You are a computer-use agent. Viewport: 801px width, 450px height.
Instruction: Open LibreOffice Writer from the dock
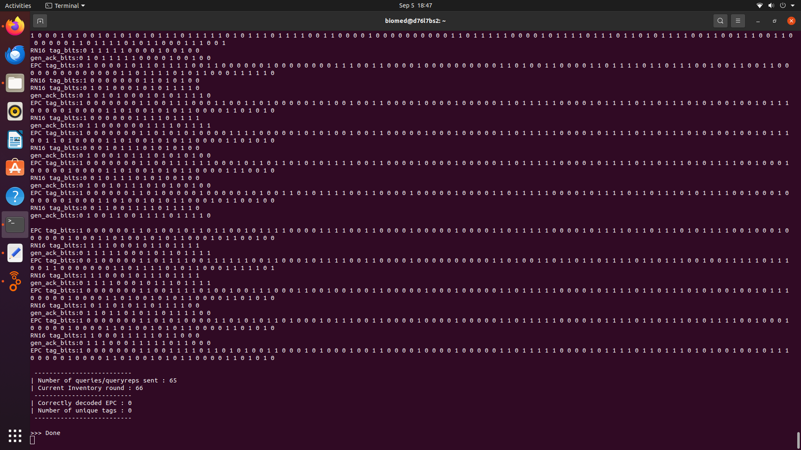point(15,140)
